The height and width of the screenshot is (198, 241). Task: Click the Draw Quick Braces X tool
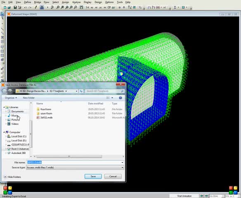tap(2, 37)
